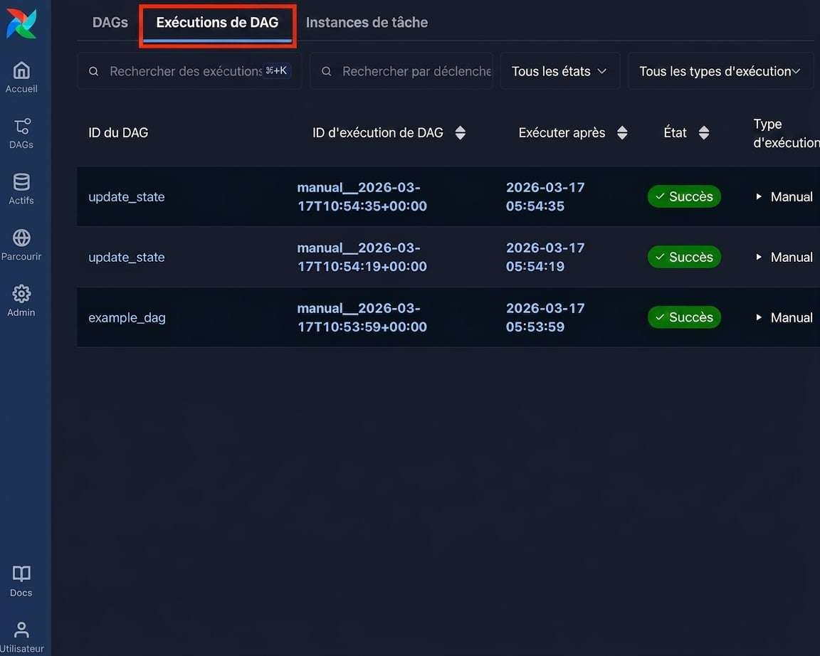Open the example_dag link
Image resolution: width=820 pixels, height=656 pixels.
click(127, 318)
